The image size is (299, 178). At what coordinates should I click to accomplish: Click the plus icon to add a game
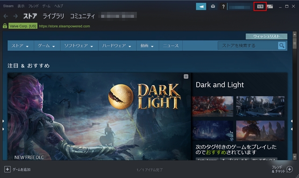click(x=7, y=169)
